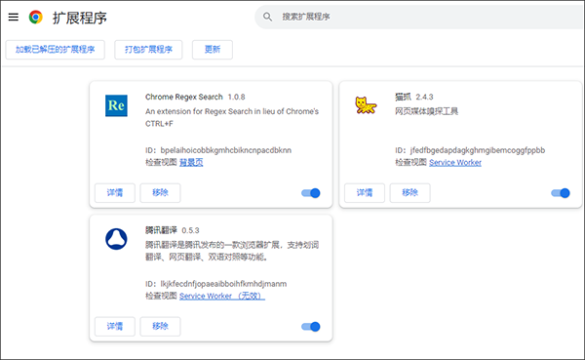585x360 pixels.
Task: Click the 网页媒体嗅探工具 description
Action: pos(426,111)
